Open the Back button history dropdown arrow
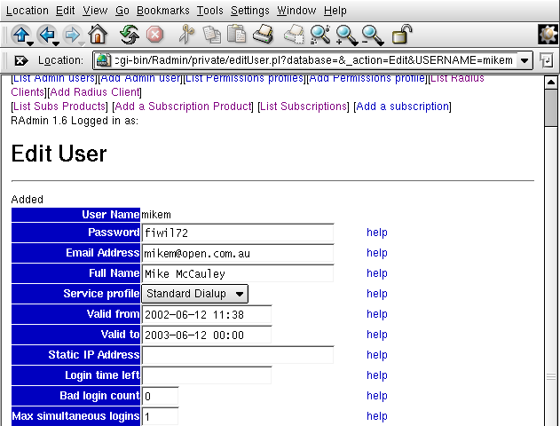Image resolution: width=560 pixels, height=426 pixels. [x=56, y=43]
